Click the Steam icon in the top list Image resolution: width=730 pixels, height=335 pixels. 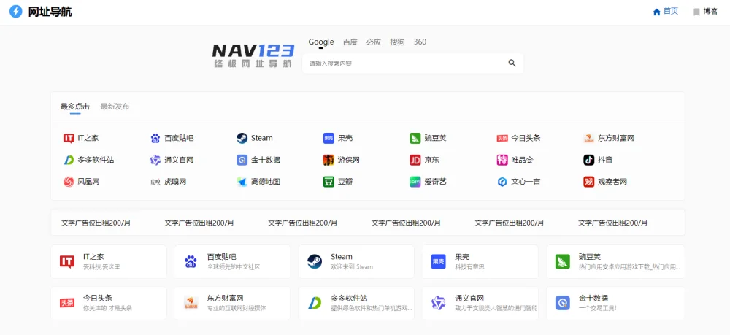242,138
